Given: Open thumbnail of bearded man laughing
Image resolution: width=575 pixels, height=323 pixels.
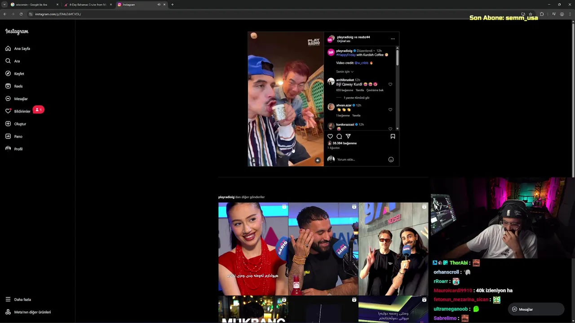Looking at the screenshot, I should tap(323, 249).
